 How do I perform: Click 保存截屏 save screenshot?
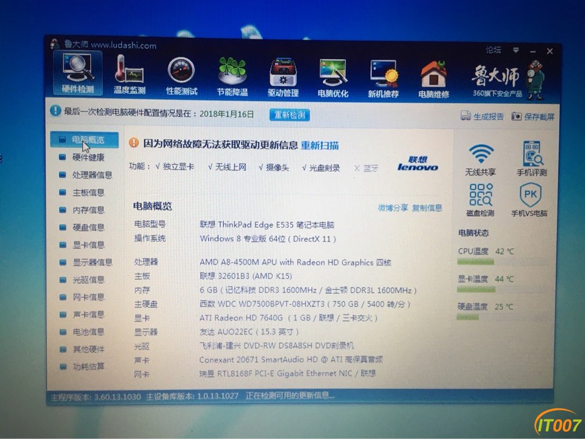coord(532,116)
